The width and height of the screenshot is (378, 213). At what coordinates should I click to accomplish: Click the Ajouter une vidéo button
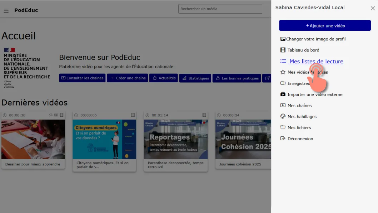pyautogui.click(x=325, y=25)
